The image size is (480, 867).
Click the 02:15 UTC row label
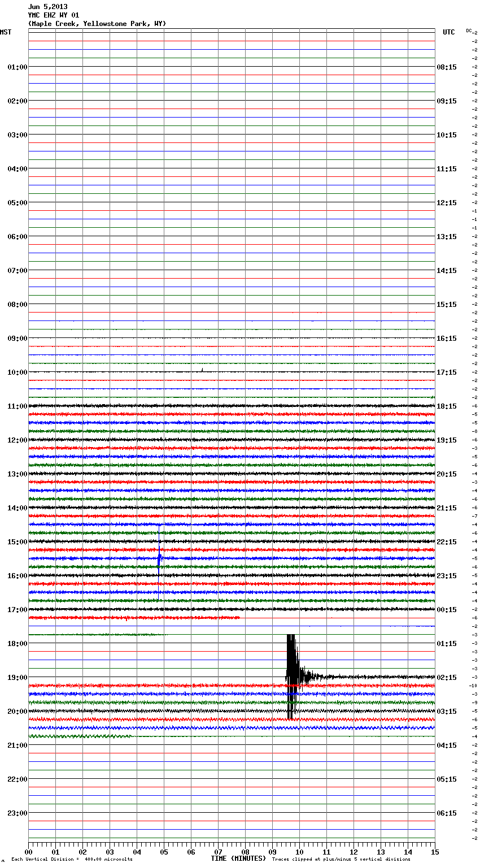(x=447, y=677)
